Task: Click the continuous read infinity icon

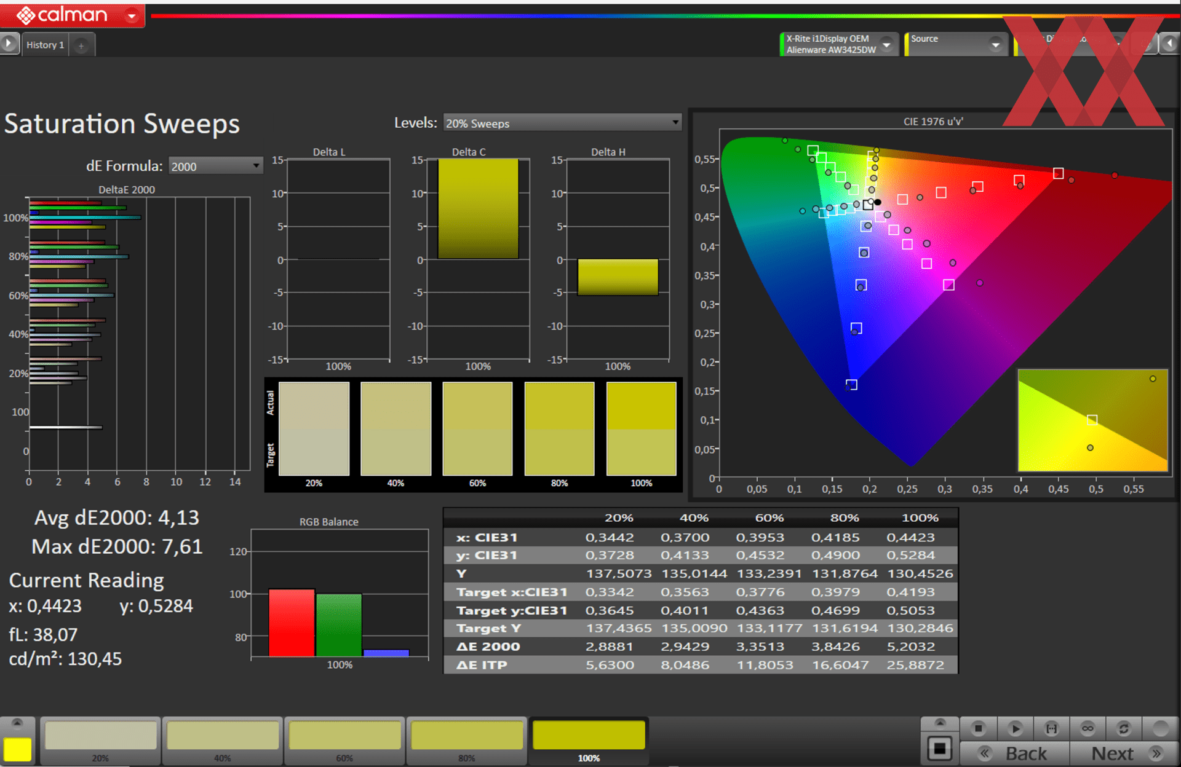Action: [1088, 729]
